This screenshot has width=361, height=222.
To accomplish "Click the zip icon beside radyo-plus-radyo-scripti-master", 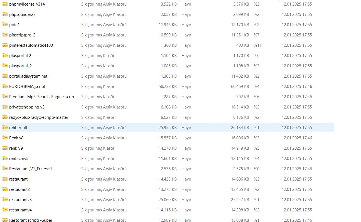I will [5, 117].
